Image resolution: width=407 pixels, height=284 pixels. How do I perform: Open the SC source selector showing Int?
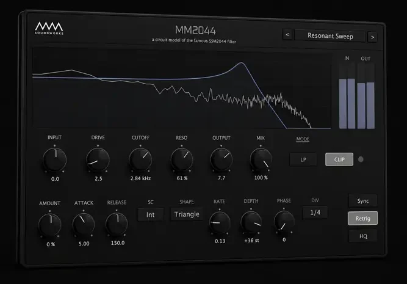coord(151,214)
